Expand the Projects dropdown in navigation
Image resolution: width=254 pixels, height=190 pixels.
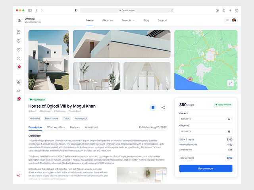pos(128,20)
